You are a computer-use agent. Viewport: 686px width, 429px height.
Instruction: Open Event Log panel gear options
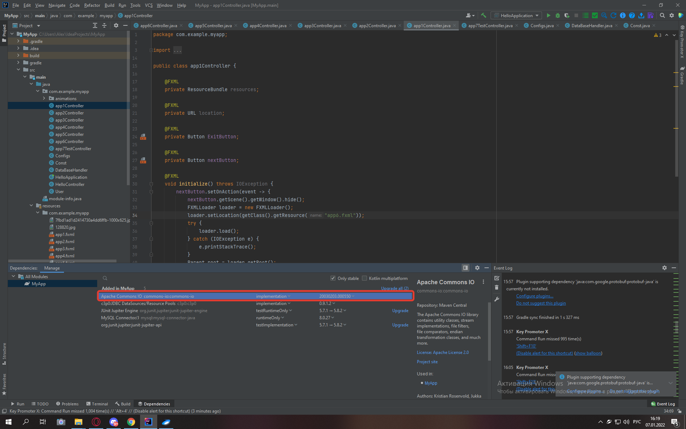(x=664, y=268)
